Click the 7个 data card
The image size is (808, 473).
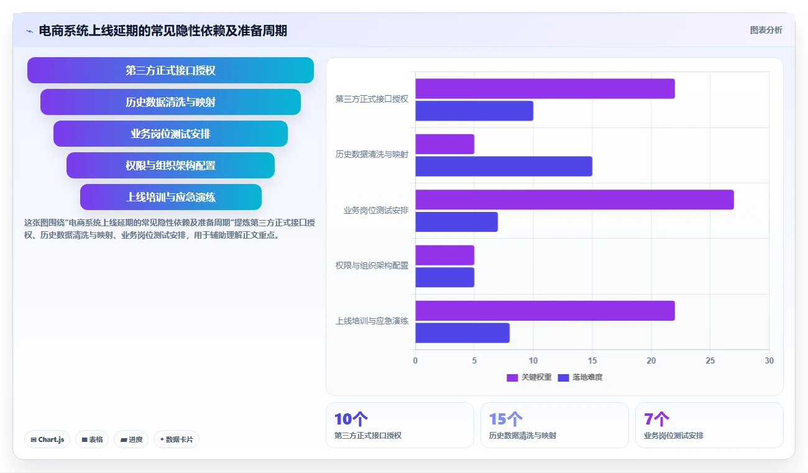click(x=709, y=425)
